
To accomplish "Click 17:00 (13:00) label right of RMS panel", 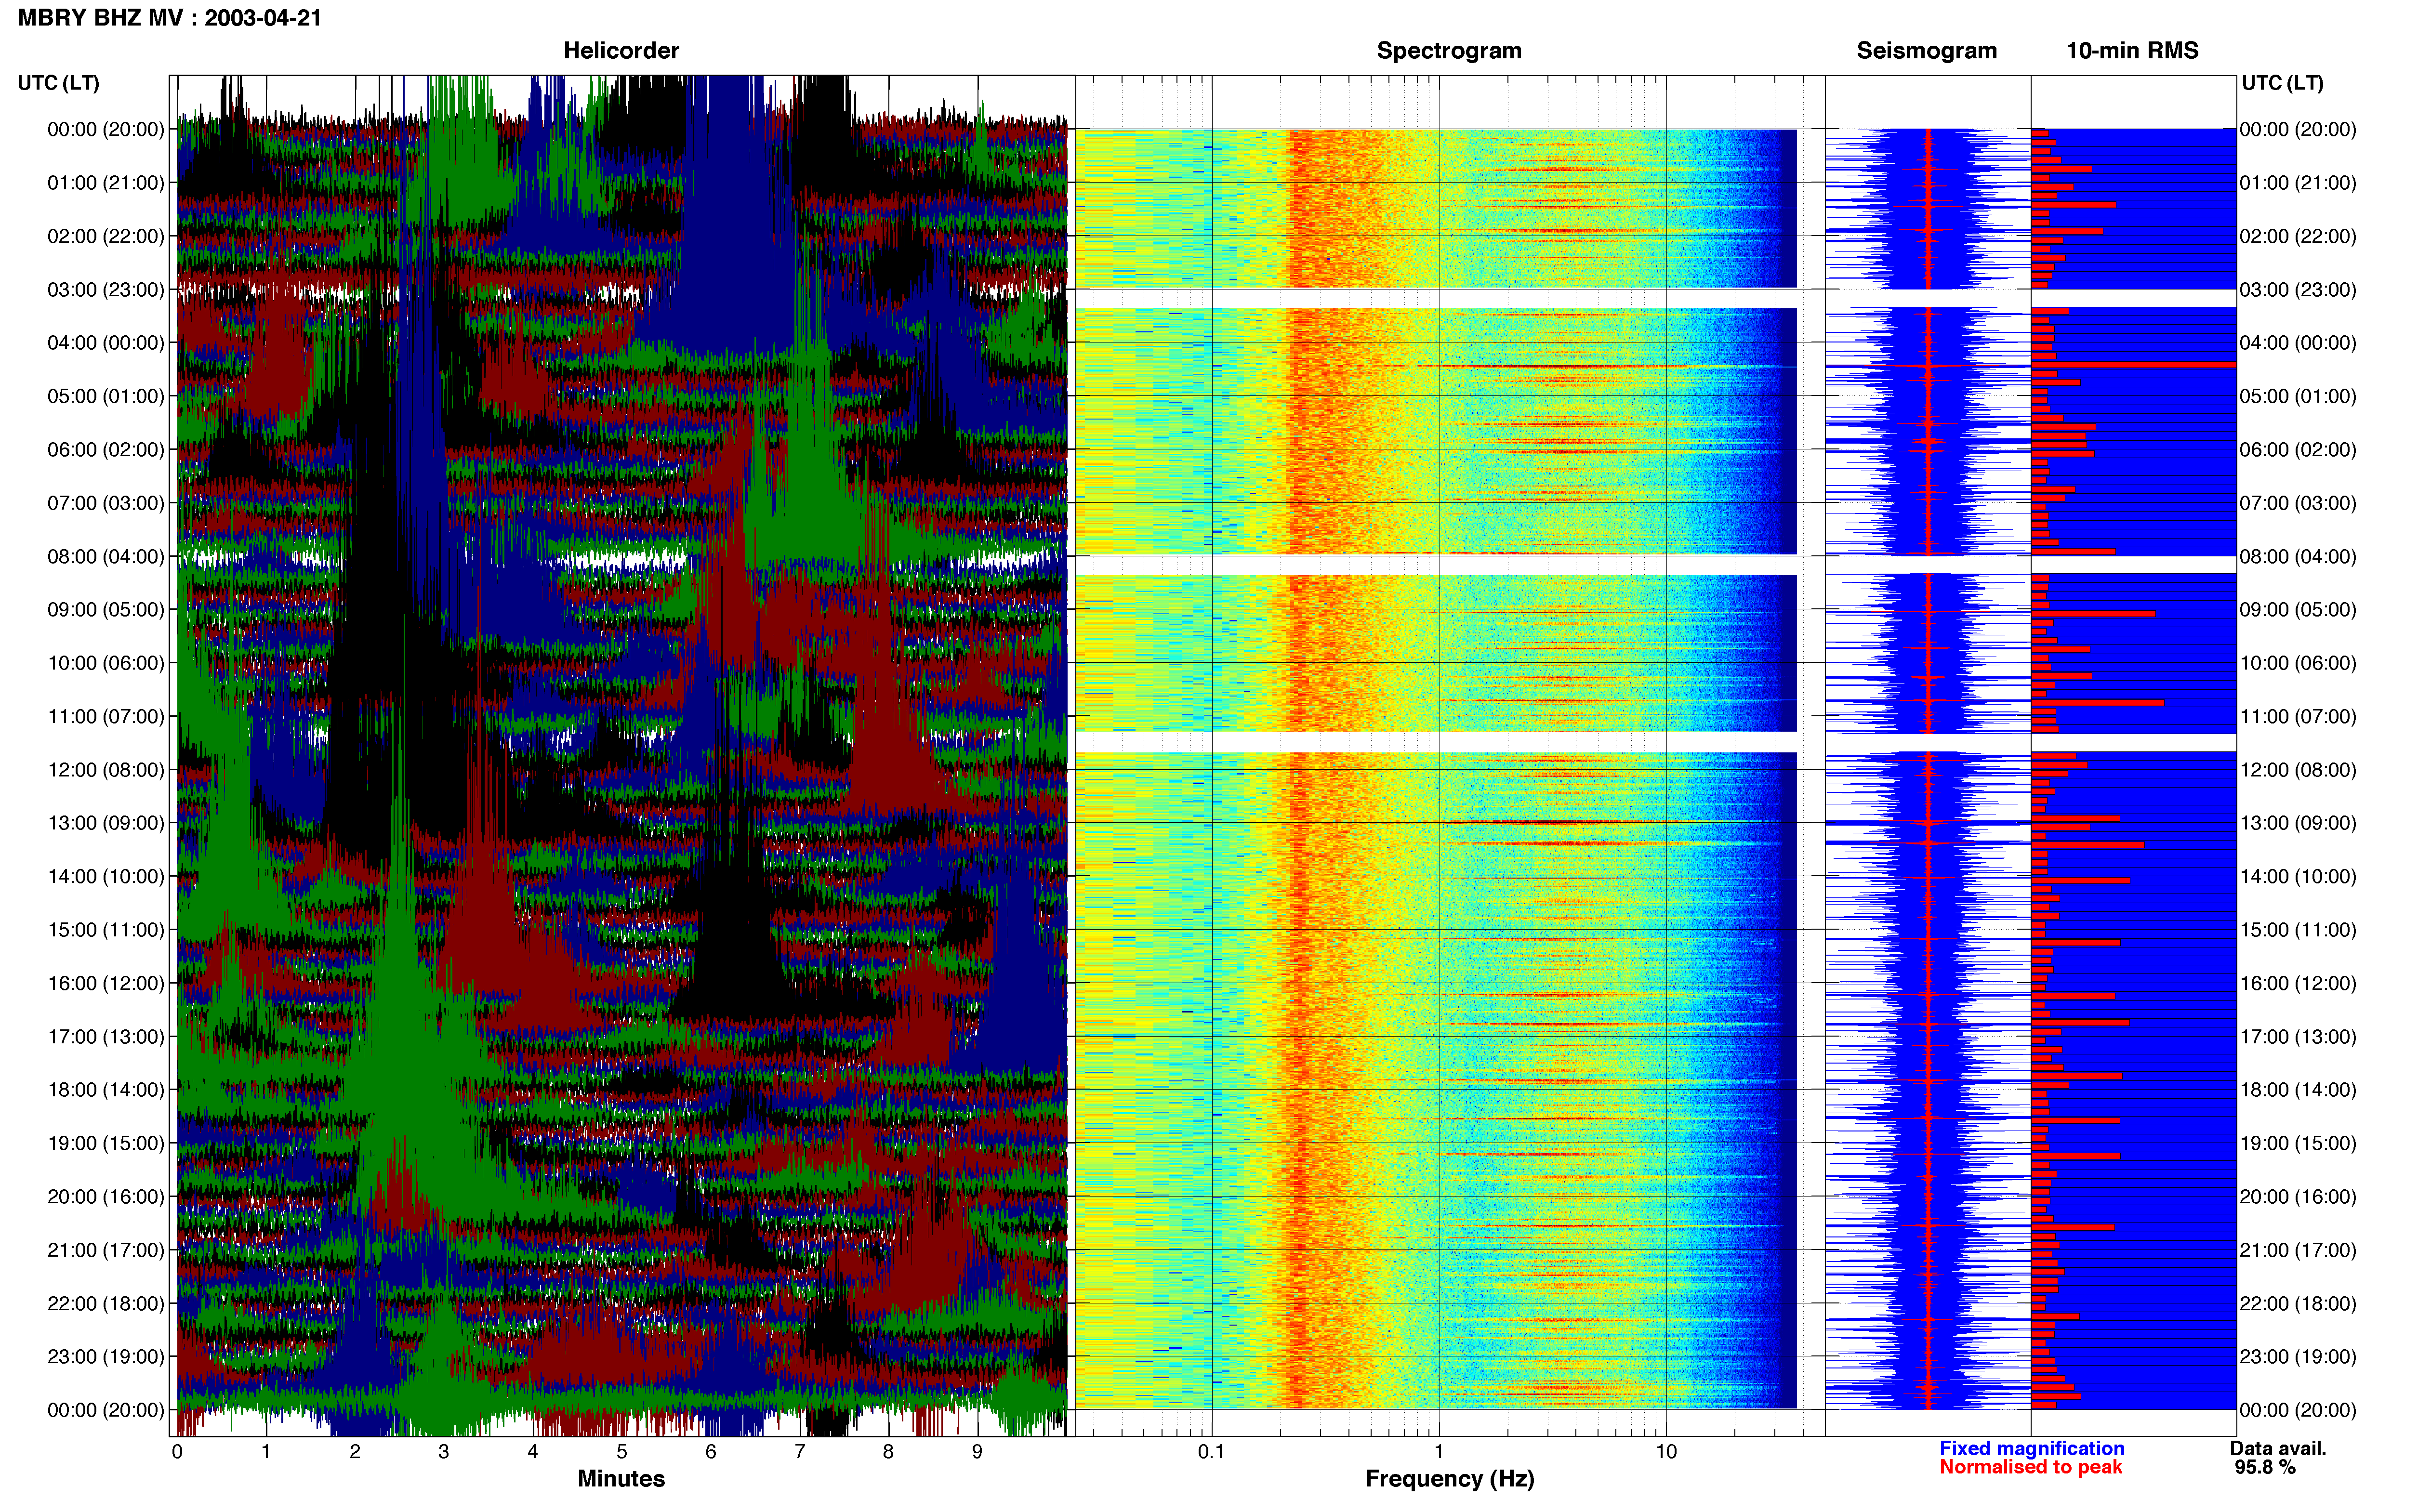I will tap(2298, 1037).
